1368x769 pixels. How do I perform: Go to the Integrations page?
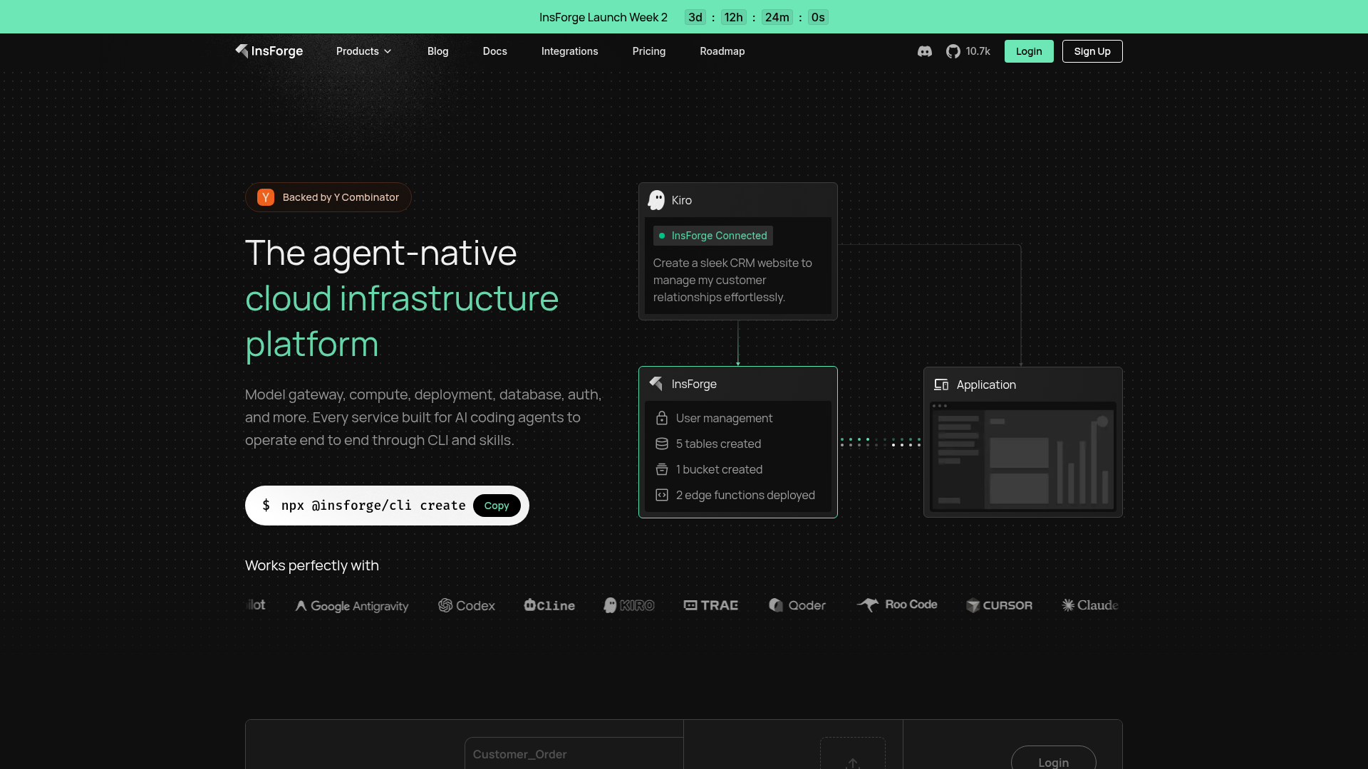[570, 51]
